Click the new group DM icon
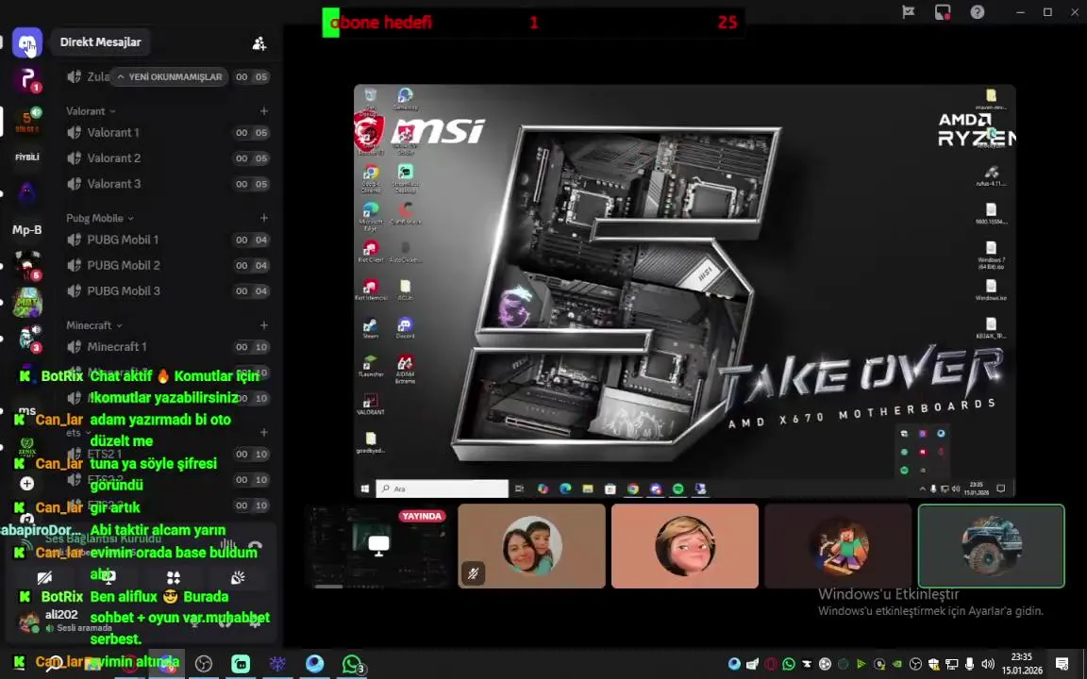 (x=259, y=43)
